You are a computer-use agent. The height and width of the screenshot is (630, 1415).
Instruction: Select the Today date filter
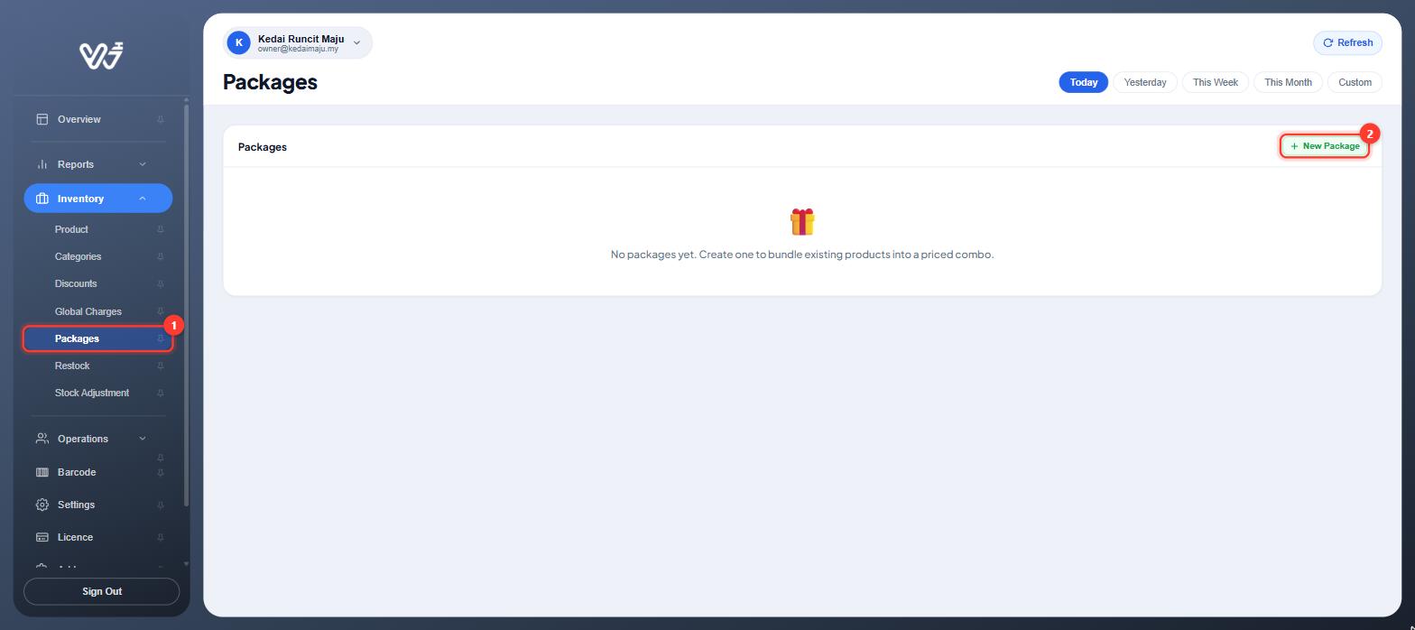point(1083,82)
